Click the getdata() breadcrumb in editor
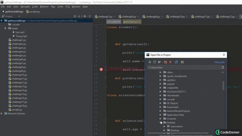 click(132, 22)
